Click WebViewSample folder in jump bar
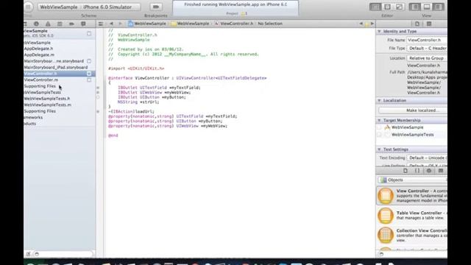The image size is (471, 265). (x=190, y=24)
